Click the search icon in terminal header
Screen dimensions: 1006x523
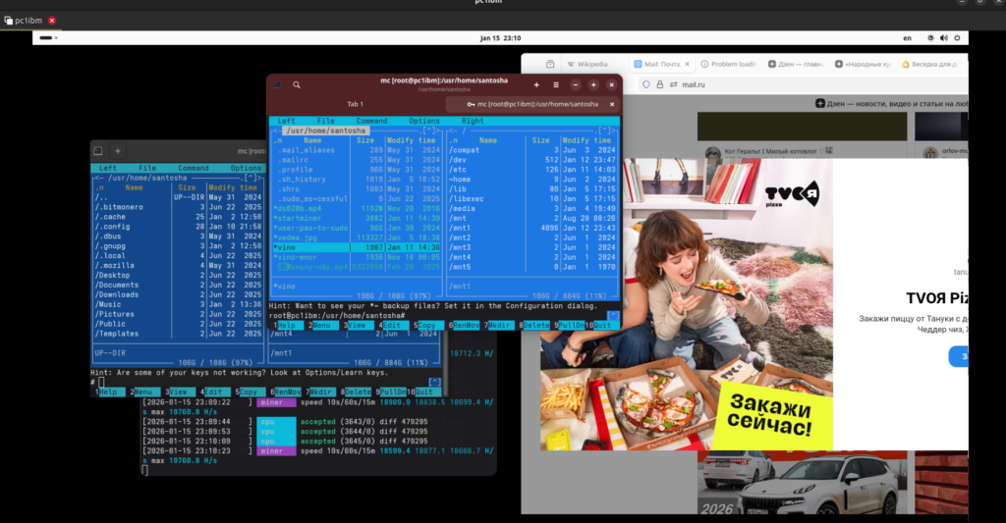296,85
